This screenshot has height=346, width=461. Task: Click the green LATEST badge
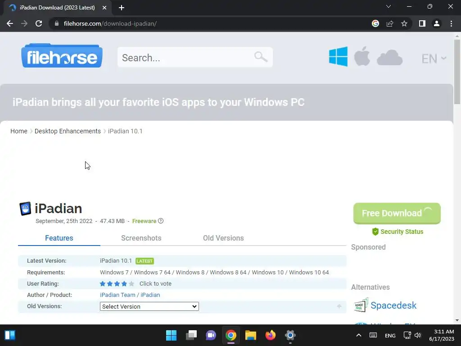point(145,261)
